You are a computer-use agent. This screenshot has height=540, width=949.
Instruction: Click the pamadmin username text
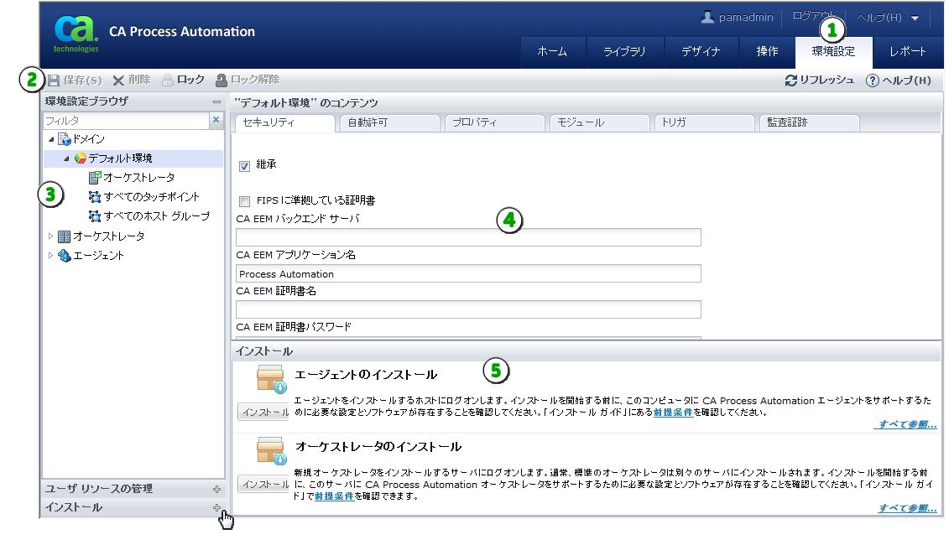[x=746, y=18]
